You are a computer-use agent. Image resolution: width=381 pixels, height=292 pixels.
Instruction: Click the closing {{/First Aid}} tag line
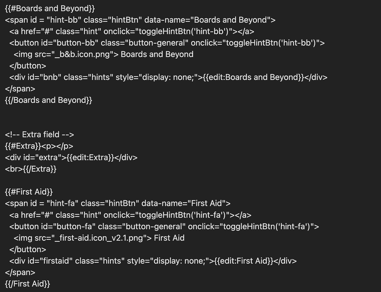pyautogui.click(x=27, y=284)
